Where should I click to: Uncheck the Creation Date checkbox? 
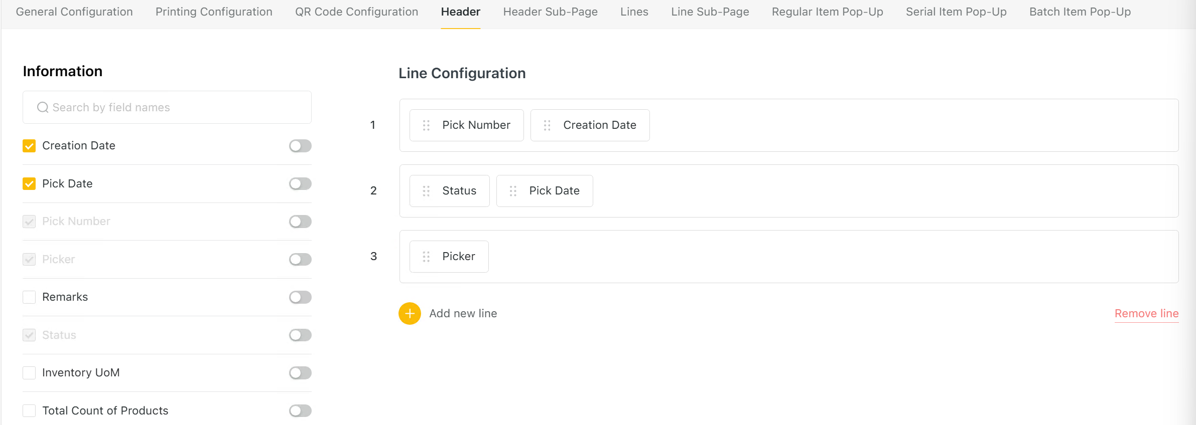click(29, 146)
